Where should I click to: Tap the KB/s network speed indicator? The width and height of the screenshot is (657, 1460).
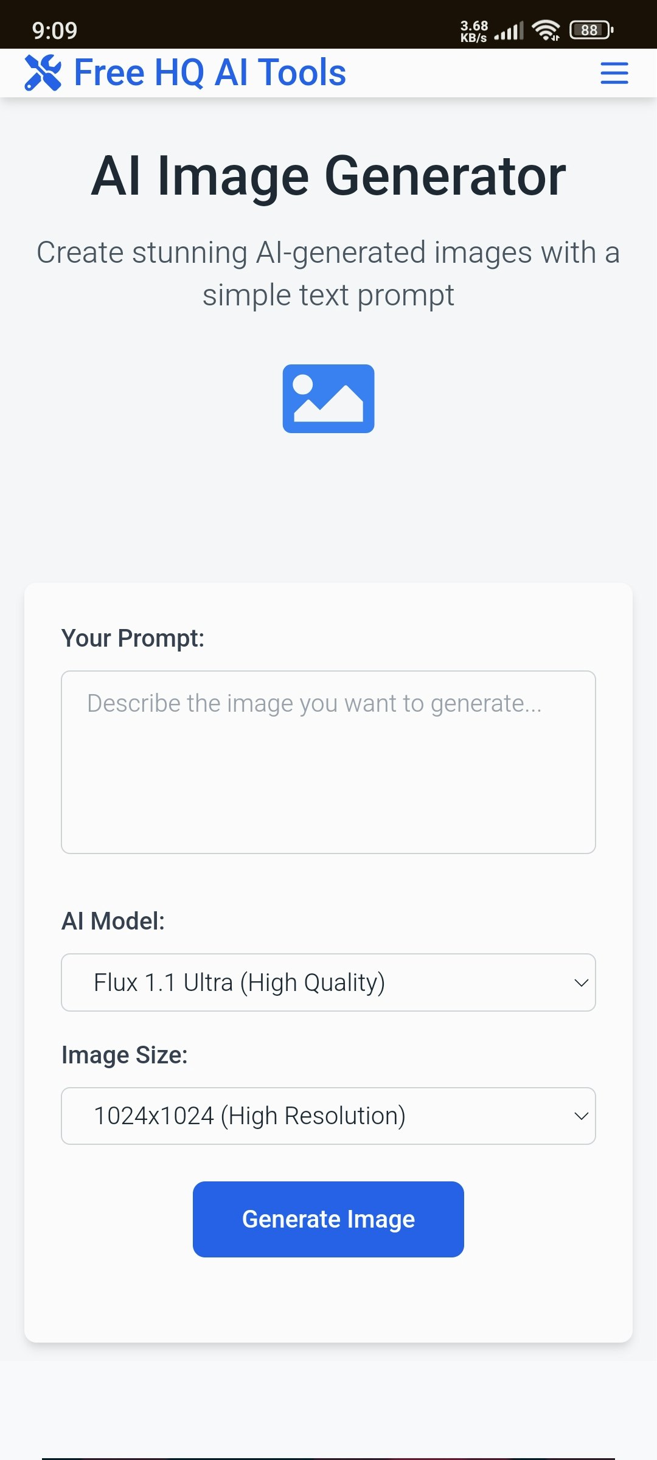click(474, 30)
